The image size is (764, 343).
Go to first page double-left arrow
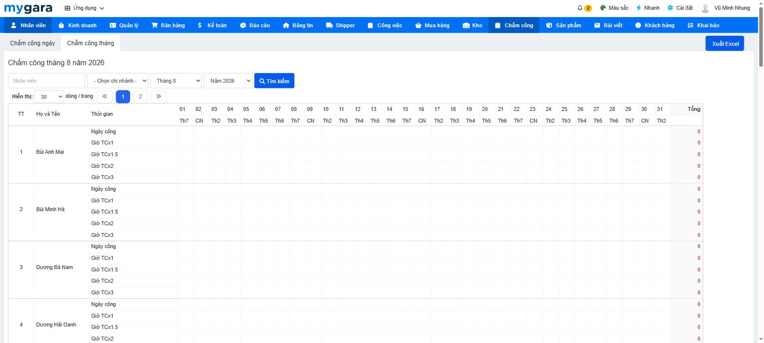coord(105,96)
